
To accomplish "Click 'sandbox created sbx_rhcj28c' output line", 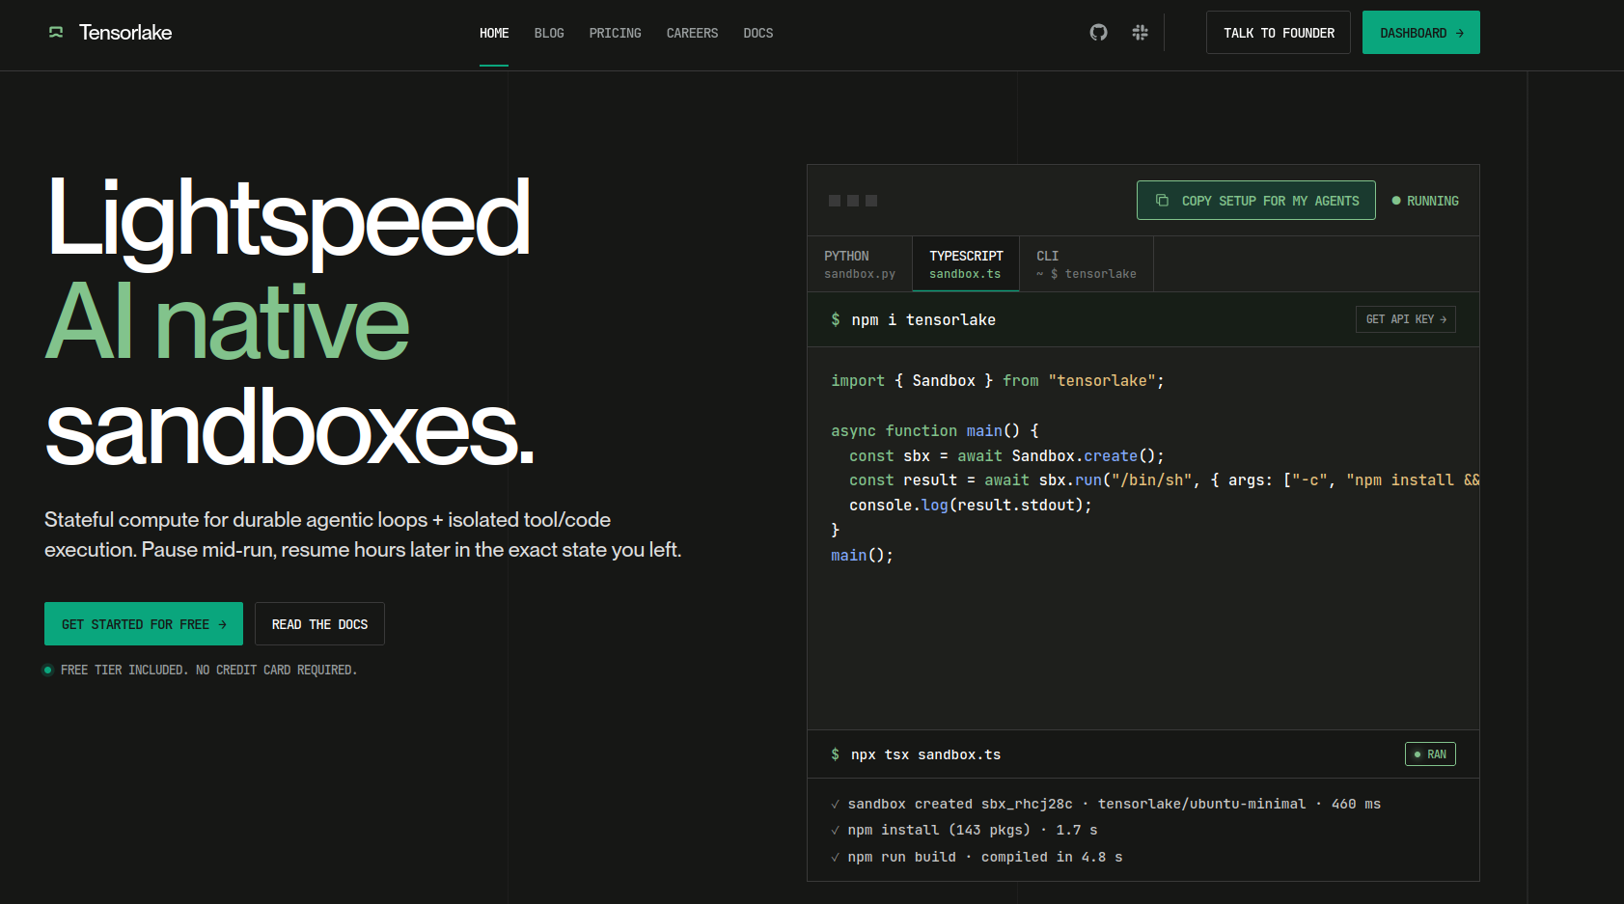I will 1115,804.
